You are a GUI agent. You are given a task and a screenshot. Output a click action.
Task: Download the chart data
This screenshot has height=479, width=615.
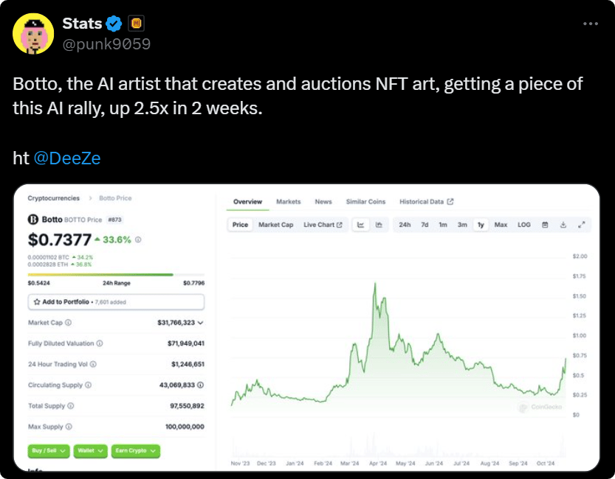(x=563, y=225)
